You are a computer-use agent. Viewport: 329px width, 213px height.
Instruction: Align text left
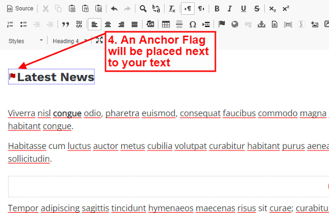click(x=94, y=25)
